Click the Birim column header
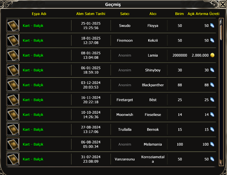This screenshot has width=227, height=175. (180, 14)
